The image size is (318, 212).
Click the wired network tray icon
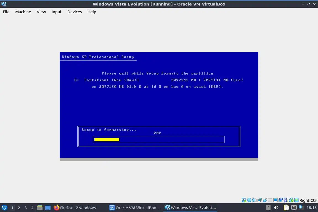pos(294,208)
